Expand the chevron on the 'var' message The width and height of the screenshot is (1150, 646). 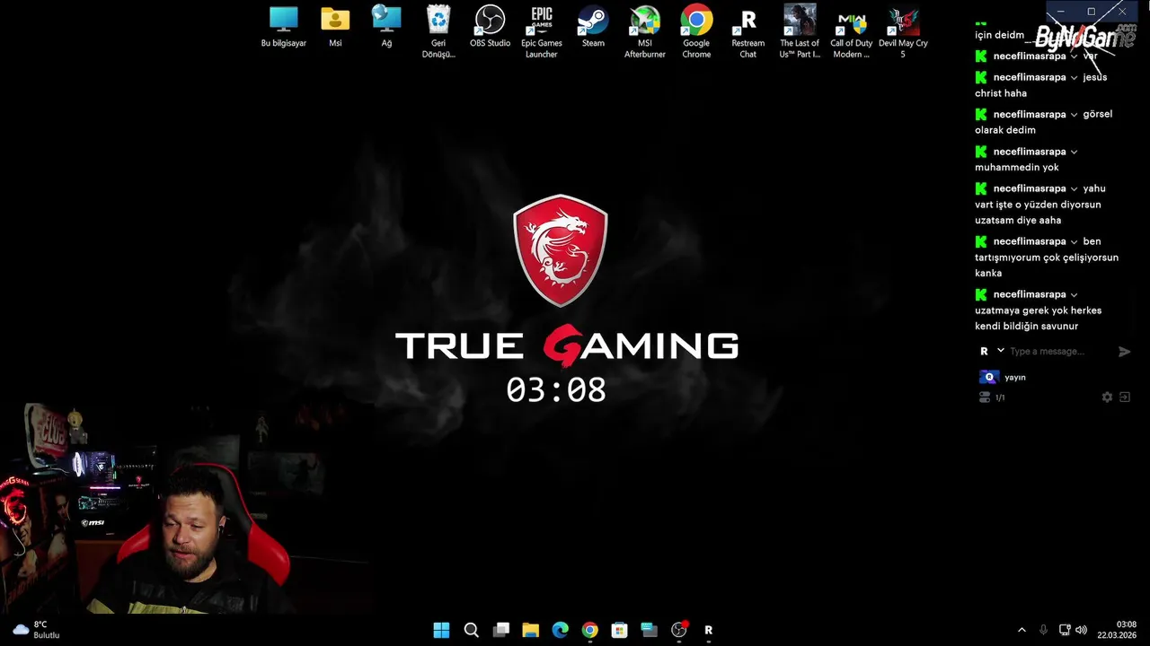click(1074, 56)
